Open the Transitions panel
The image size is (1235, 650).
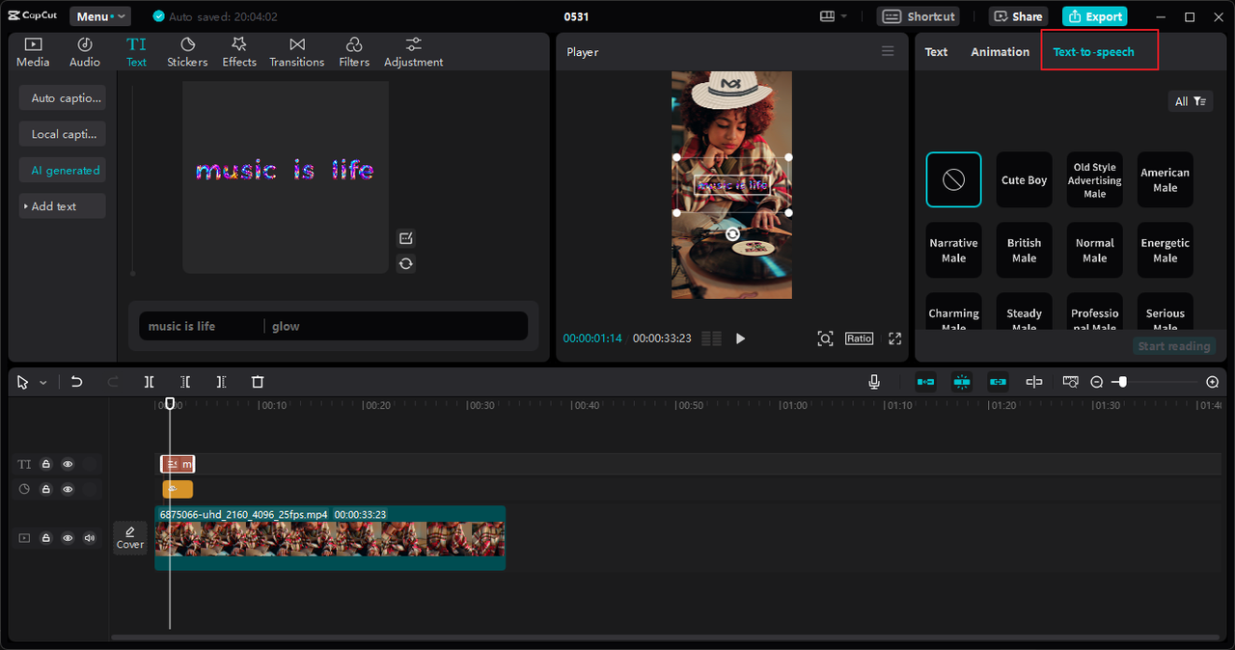pyautogui.click(x=296, y=52)
